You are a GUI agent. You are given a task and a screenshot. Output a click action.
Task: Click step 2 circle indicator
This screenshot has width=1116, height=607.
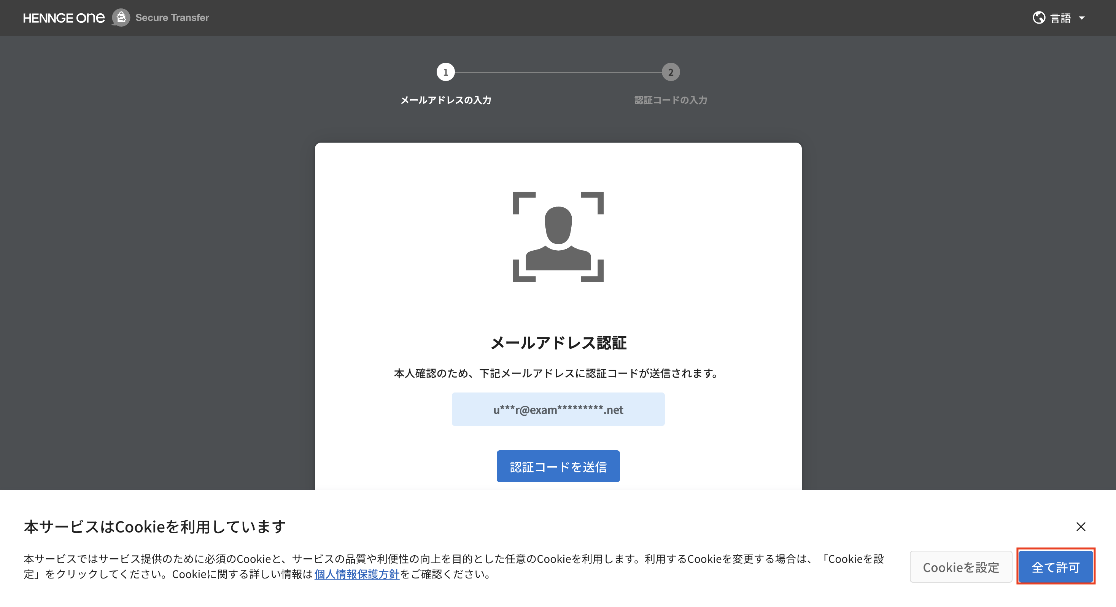pyautogui.click(x=671, y=72)
